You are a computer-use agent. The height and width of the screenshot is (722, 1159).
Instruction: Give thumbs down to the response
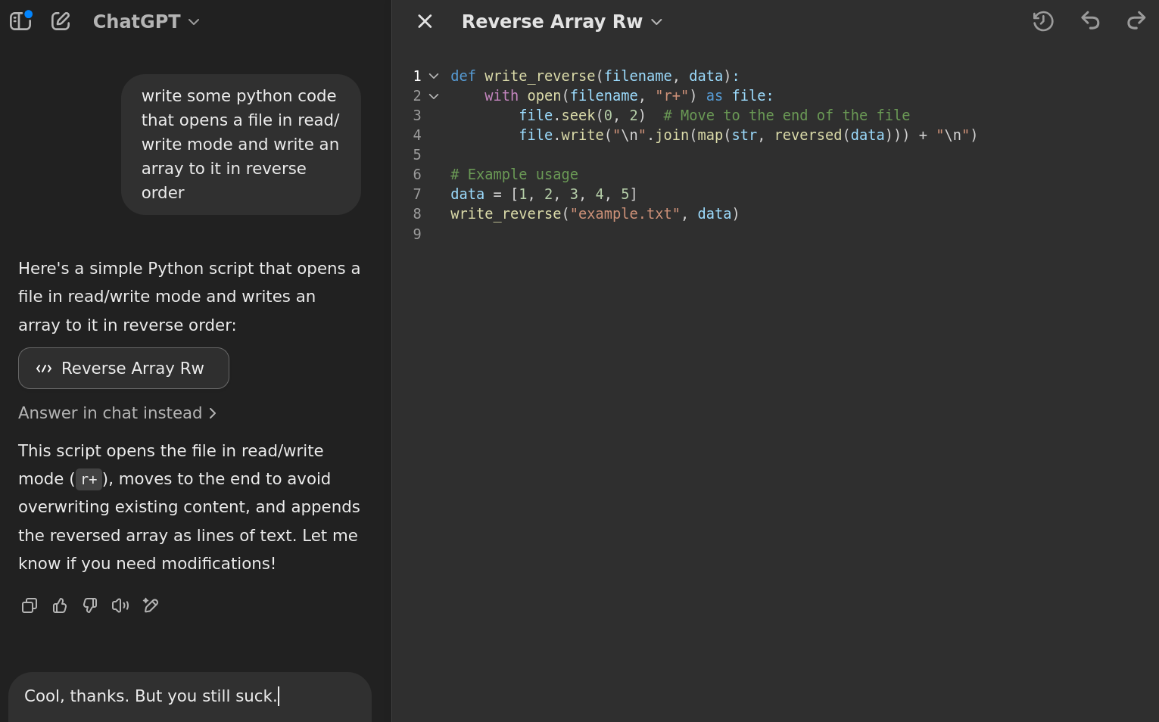point(90,605)
